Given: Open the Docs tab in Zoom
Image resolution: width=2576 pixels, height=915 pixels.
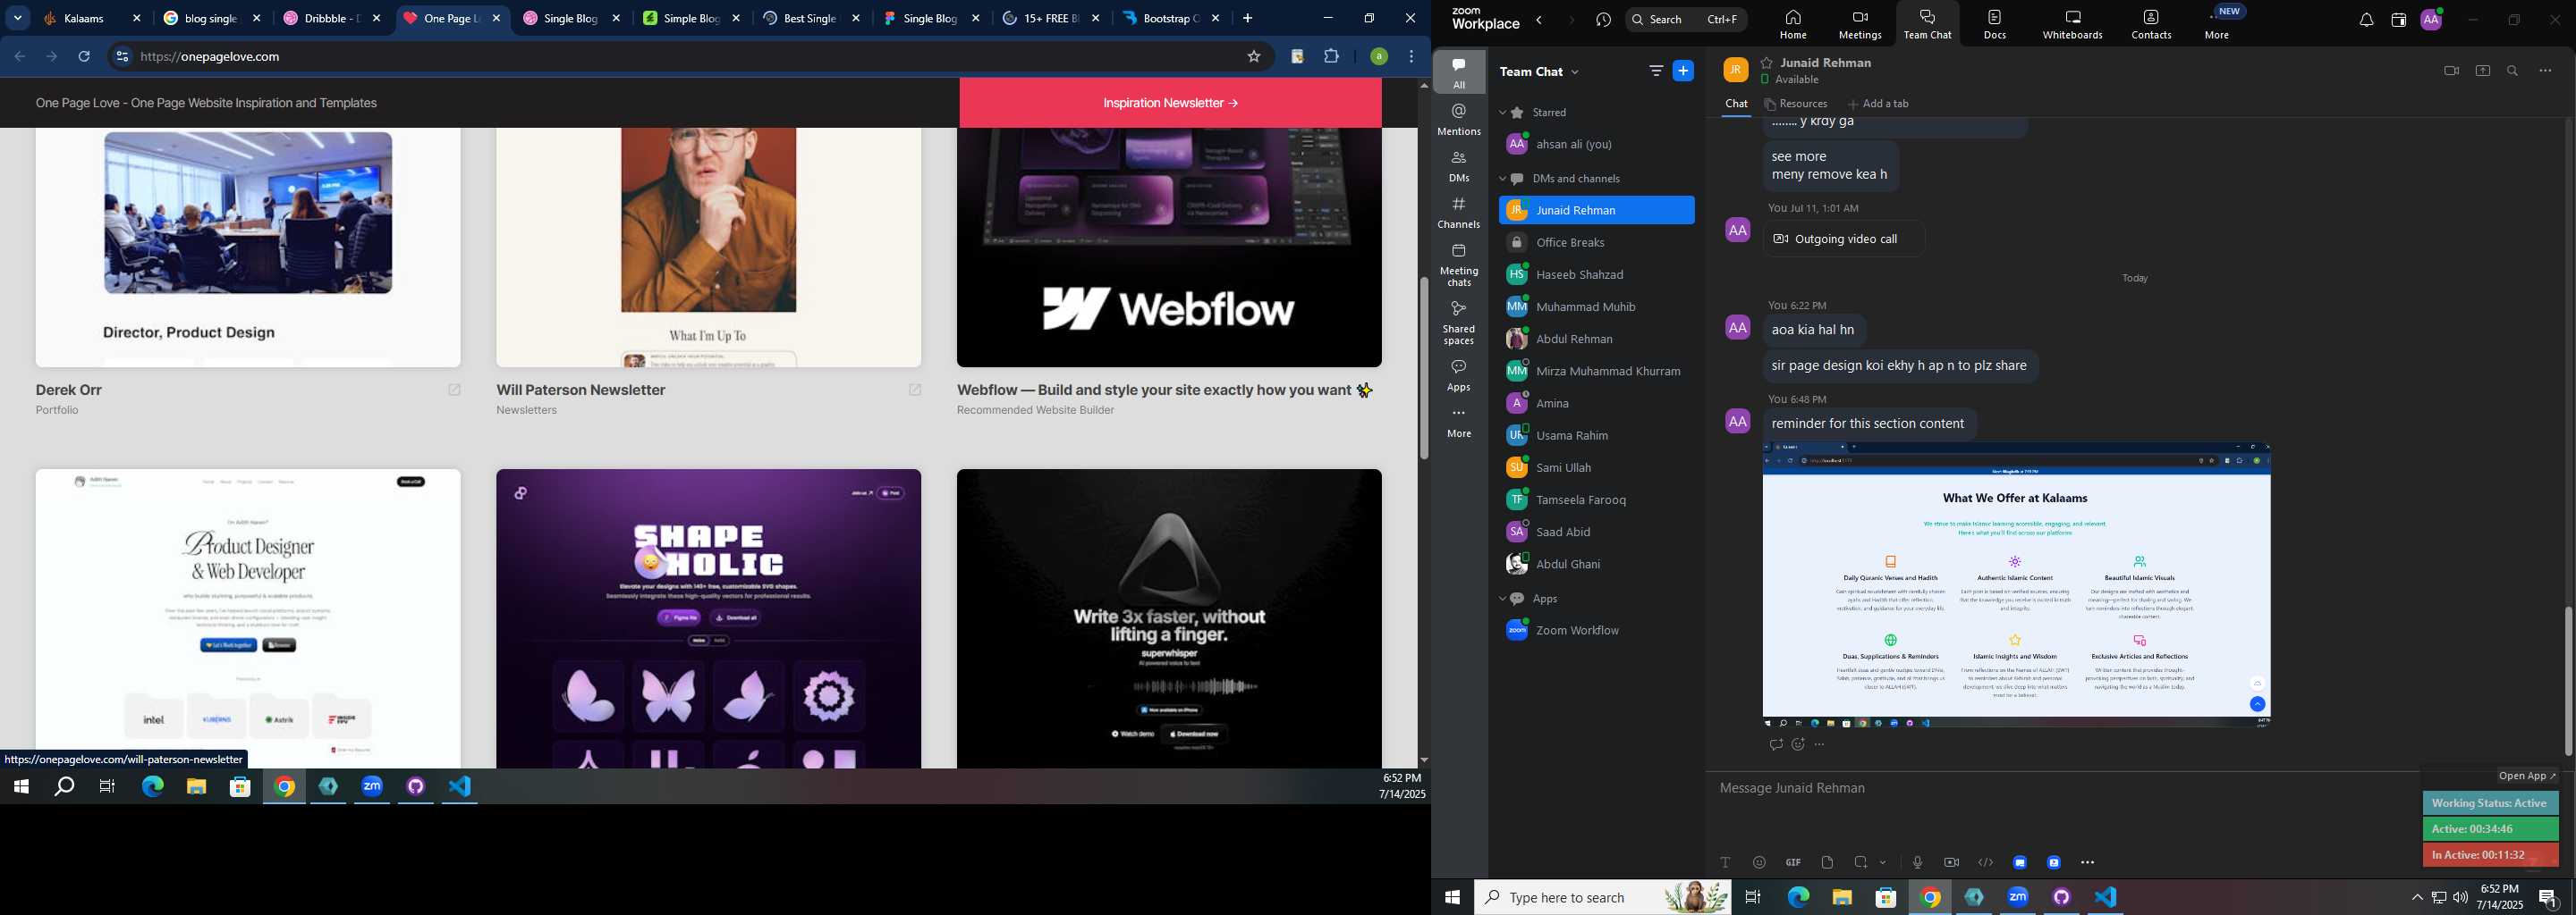Looking at the screenshot, I should point(1994,25).
